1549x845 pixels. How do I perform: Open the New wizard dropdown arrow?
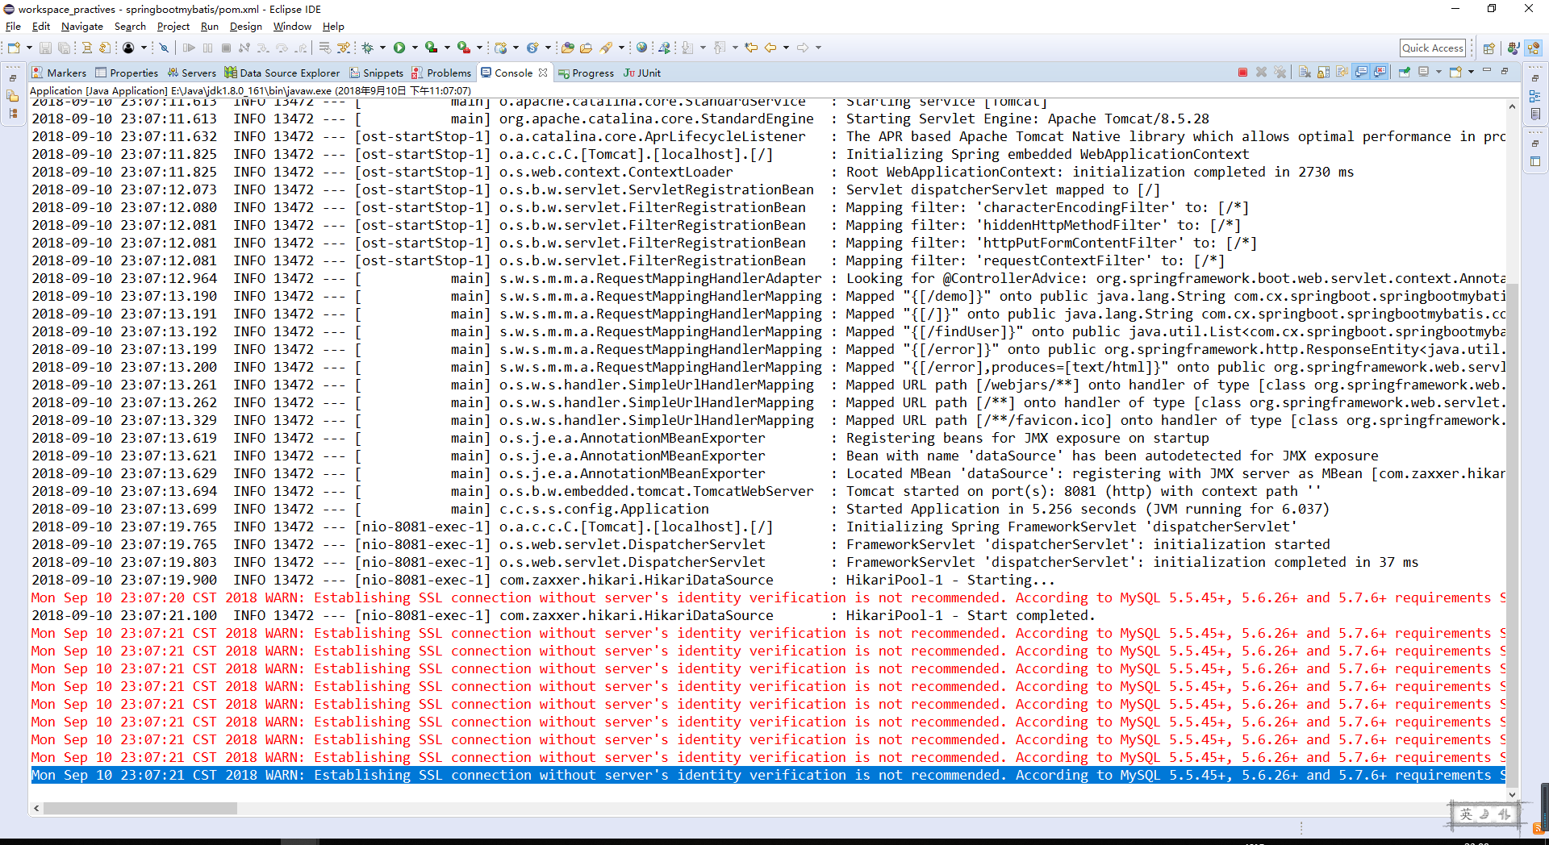click(28, 48)
